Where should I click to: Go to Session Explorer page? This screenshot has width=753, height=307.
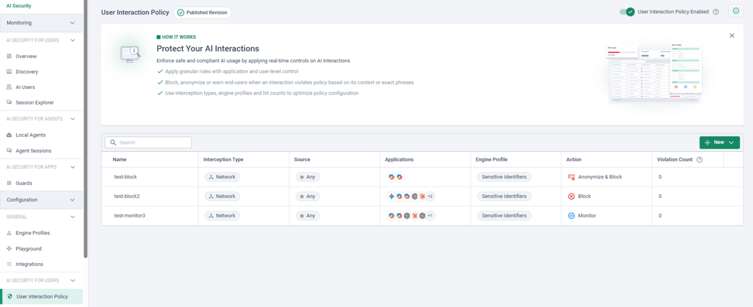35,103
